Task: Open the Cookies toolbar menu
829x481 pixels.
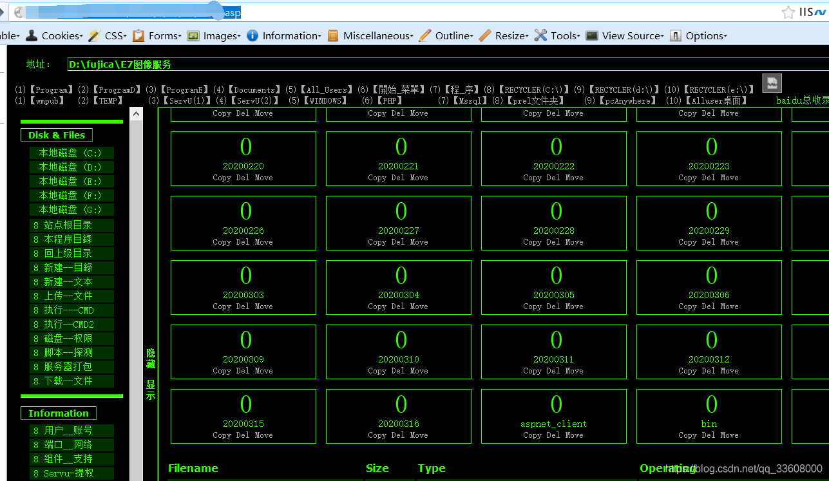Action: 55,35
